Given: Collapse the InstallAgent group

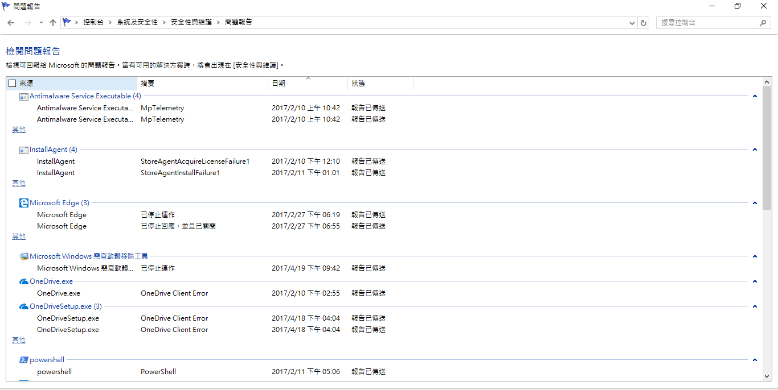Looking at the screenshot, I should click(x=755, y=150).
